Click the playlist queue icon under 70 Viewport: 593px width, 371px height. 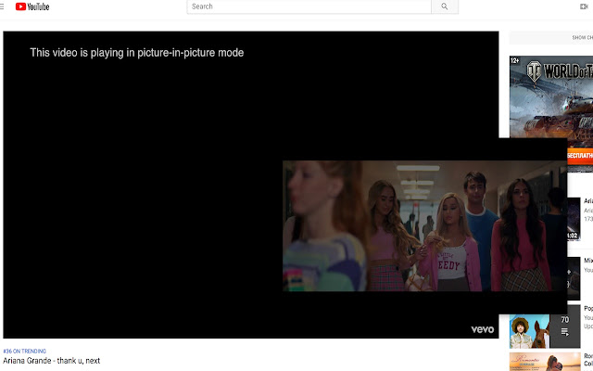click(564, 332)
